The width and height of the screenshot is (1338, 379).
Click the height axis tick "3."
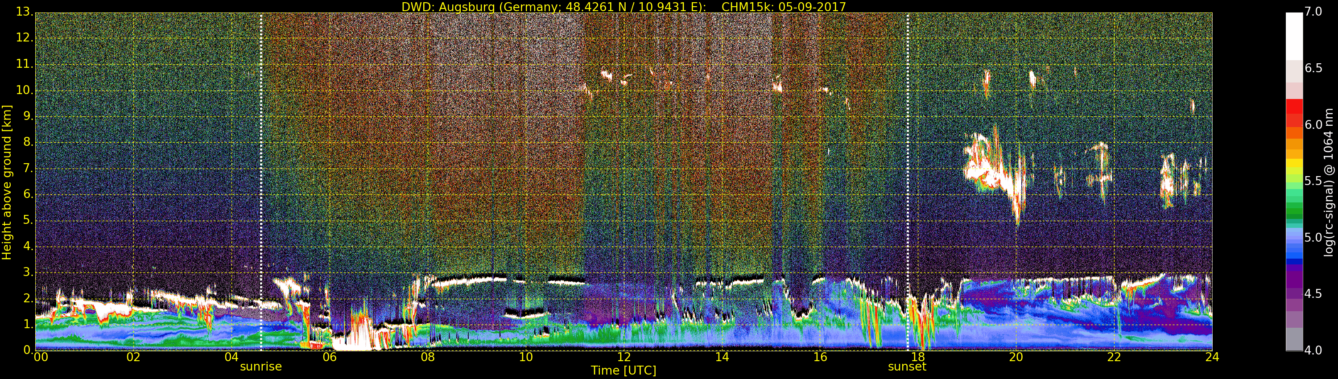(28, 272)
